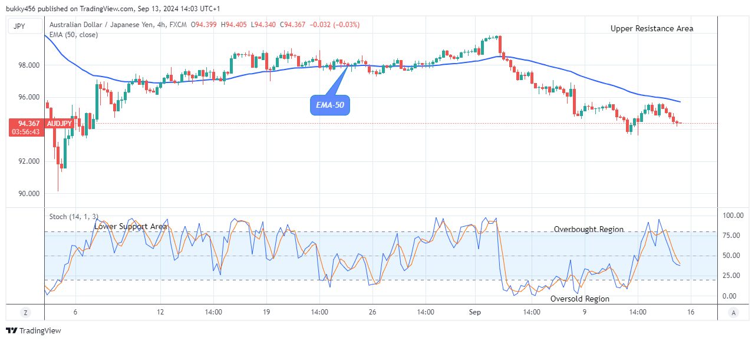Image resolution: width=755 pixels, height=341 pixels.
Task: Select the JPY currency label box
Action: click(25, 27)
